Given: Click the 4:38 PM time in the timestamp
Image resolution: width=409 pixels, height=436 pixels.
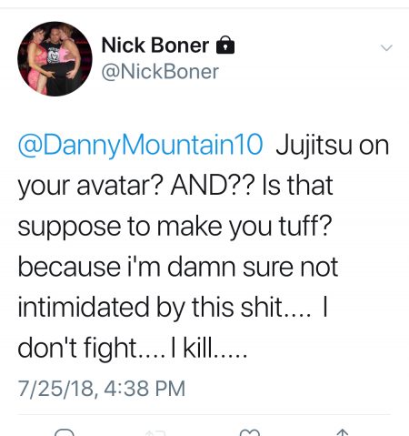Looking at the screenshot, I should pos(145,389).
